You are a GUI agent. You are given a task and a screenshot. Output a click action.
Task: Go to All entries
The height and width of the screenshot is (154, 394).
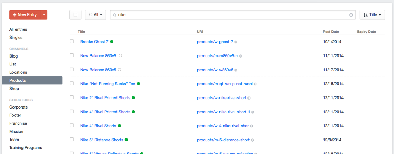point(18,29)
